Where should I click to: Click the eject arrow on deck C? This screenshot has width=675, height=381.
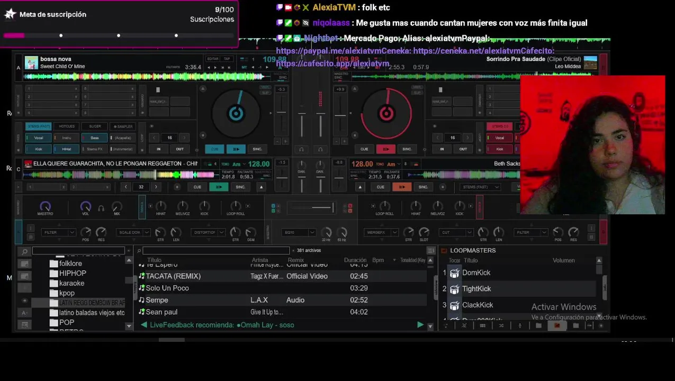click(261, 187)
